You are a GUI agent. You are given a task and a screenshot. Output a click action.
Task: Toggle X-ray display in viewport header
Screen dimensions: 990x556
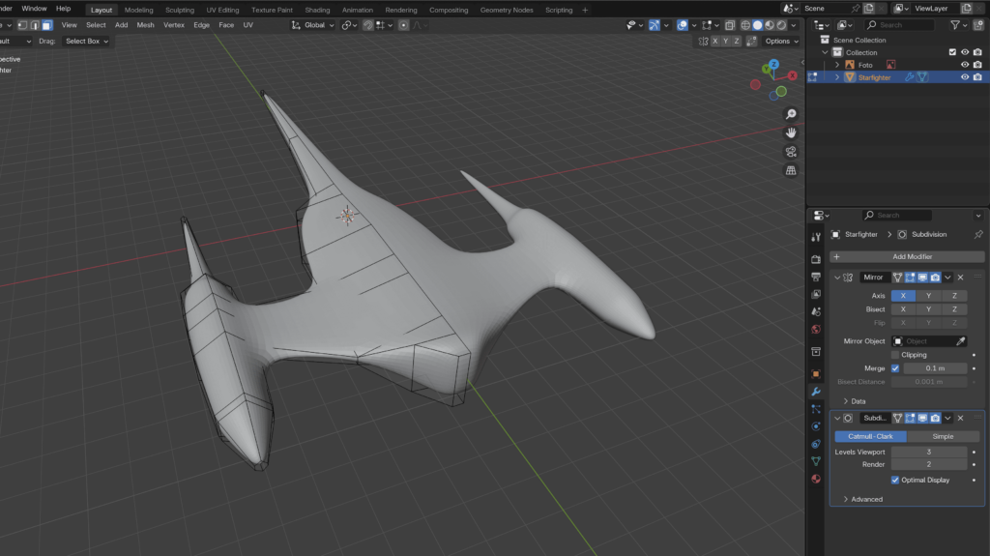point(730,25)
